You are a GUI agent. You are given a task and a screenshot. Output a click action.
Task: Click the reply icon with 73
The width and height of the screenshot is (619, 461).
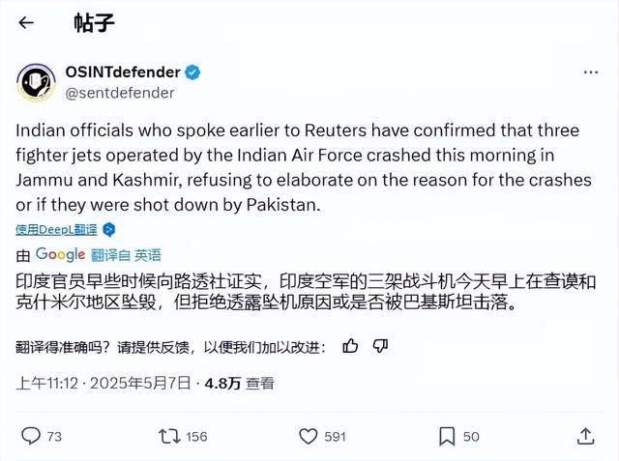click(31, 437)
